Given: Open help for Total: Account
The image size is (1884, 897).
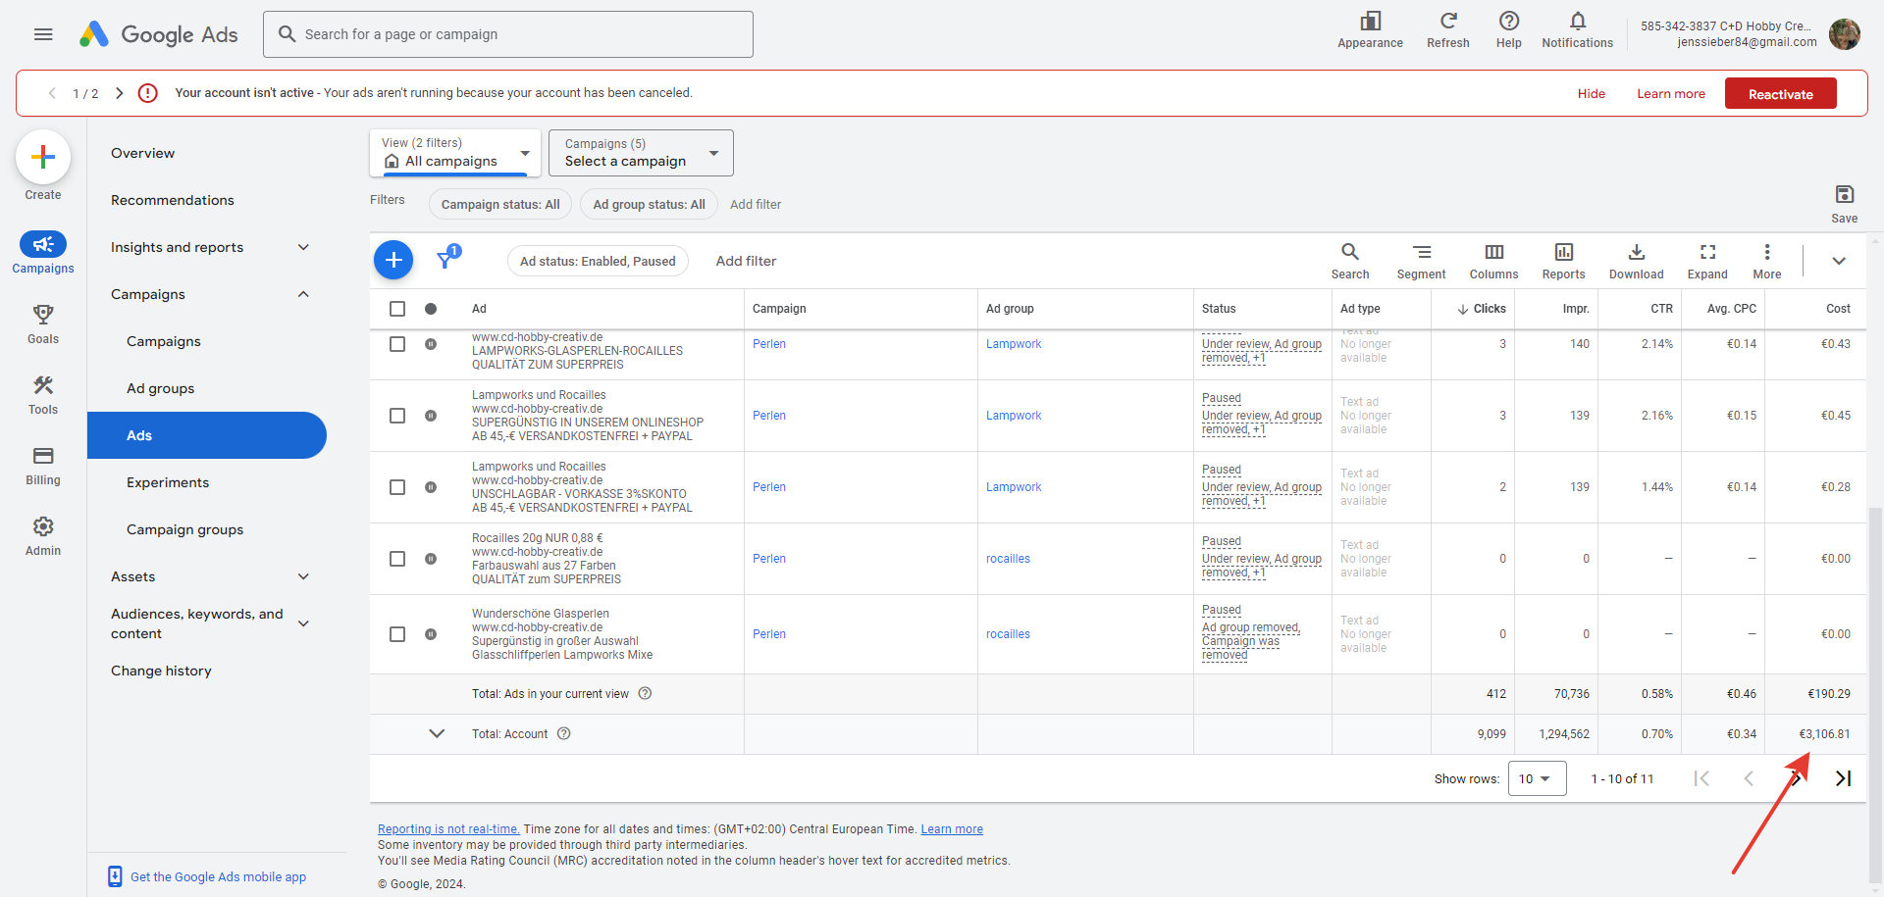Looking at the screenshot, I should click(x=564, y=733).
